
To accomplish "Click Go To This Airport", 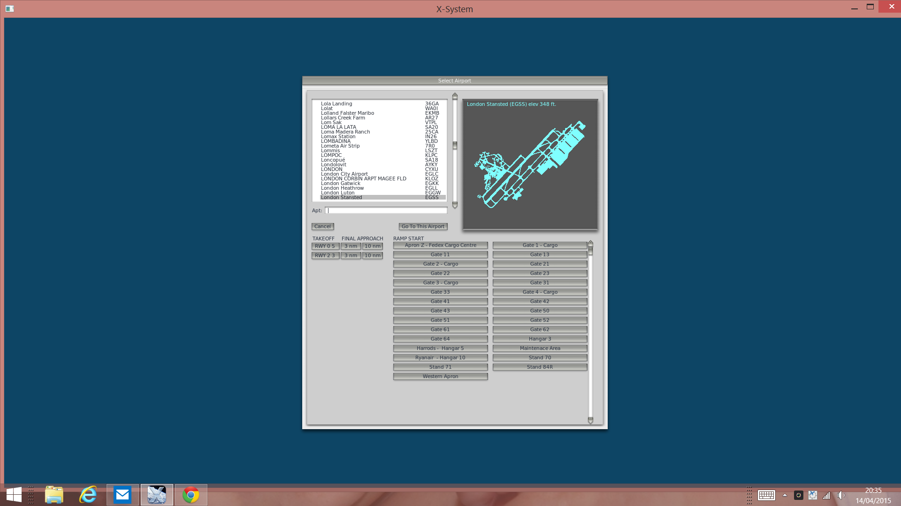I will (x=423, y=226).
